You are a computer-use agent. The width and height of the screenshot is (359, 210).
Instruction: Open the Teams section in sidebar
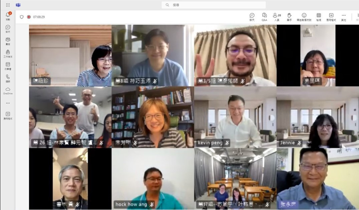click(x=8, y=41)
